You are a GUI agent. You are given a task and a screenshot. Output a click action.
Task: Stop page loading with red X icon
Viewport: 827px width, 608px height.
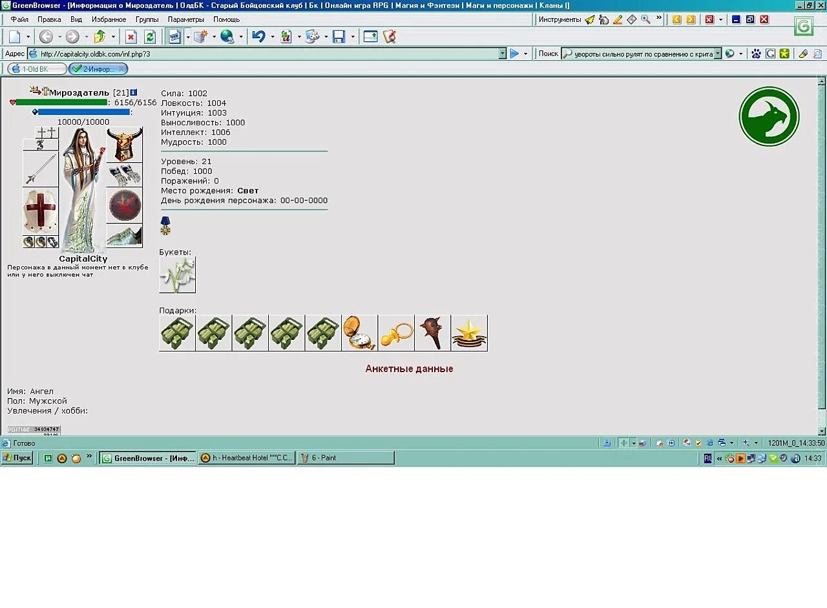131,37
